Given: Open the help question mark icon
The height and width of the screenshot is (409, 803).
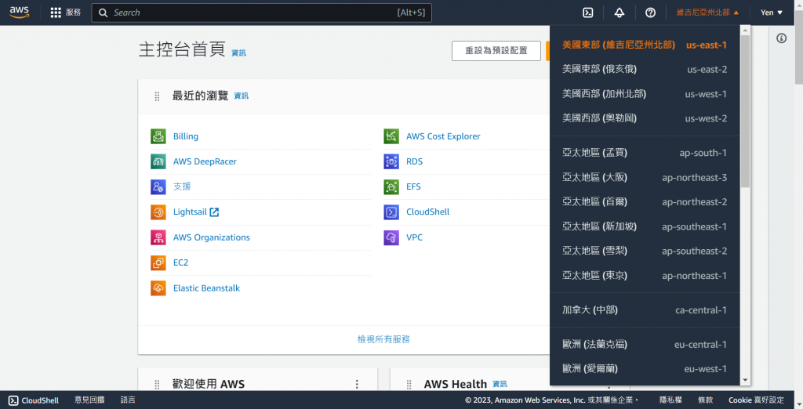Looking at the screenshot, I should (x=650, y=13).
